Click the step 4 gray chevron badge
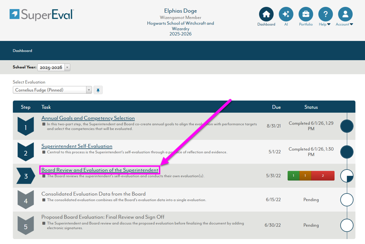The height and width of the screenshot is (244, 365). (26, 200)
